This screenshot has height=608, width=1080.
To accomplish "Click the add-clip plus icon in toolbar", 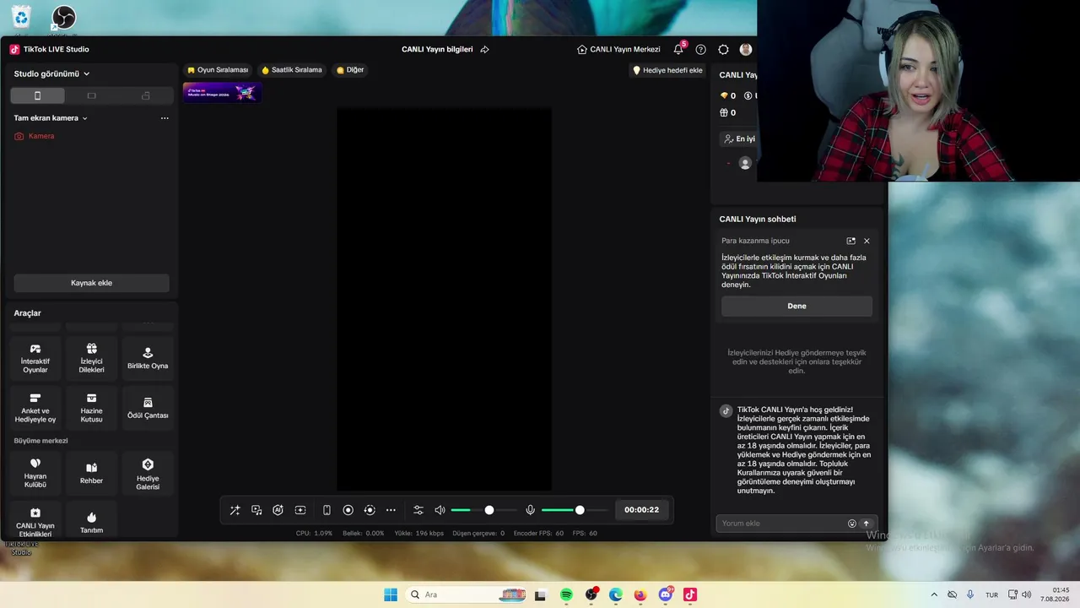I will (x=300, y=510).
